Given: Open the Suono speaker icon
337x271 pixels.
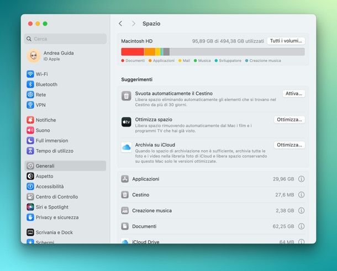Looking at the screenshot, I should [30, 130].
